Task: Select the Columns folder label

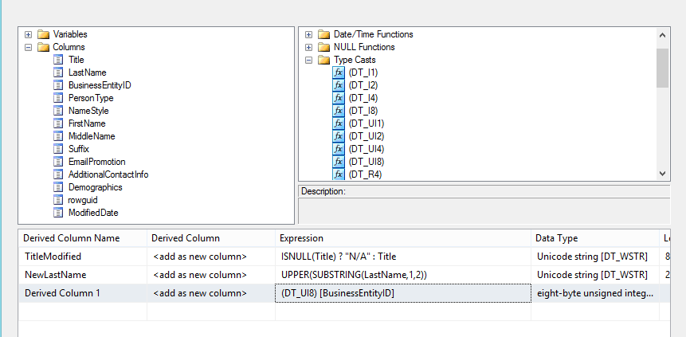Action: click(x=69, y=47)
